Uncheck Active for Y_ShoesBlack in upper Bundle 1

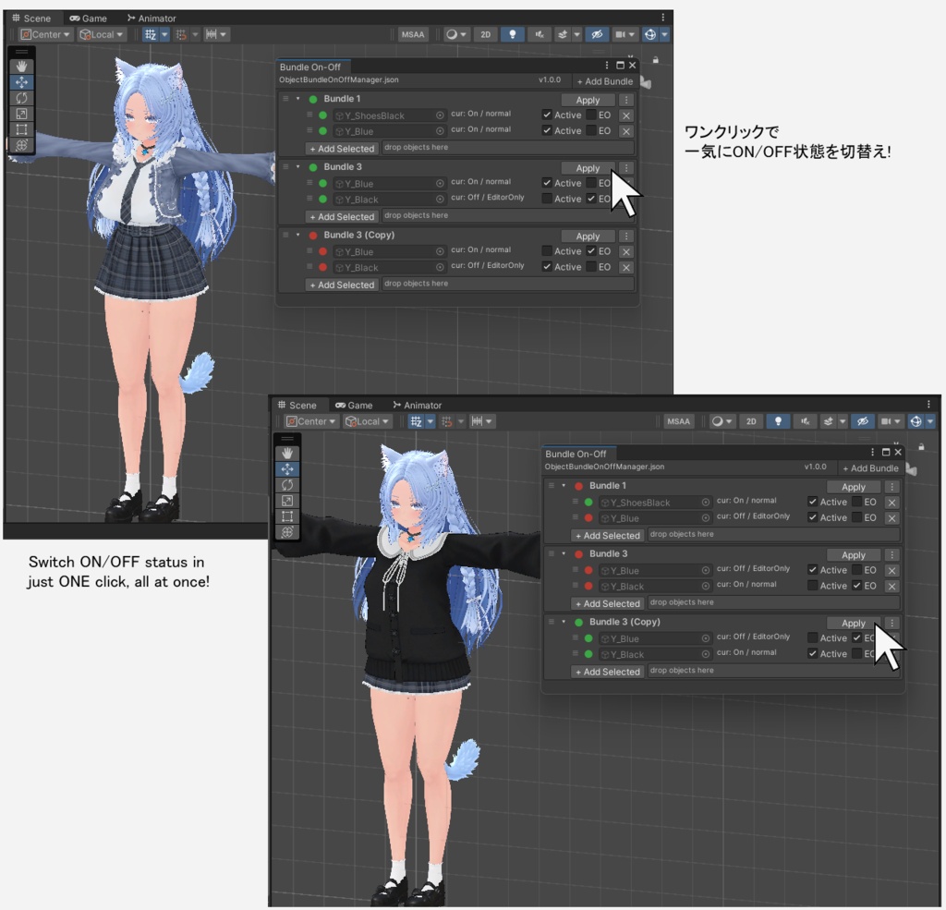[x=547, y=115]
